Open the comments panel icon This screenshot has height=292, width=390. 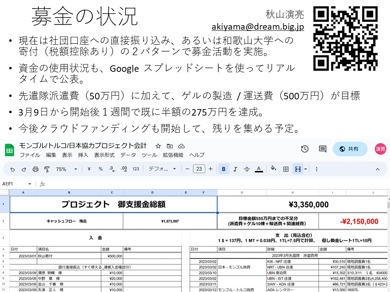[x=323, y=149]
